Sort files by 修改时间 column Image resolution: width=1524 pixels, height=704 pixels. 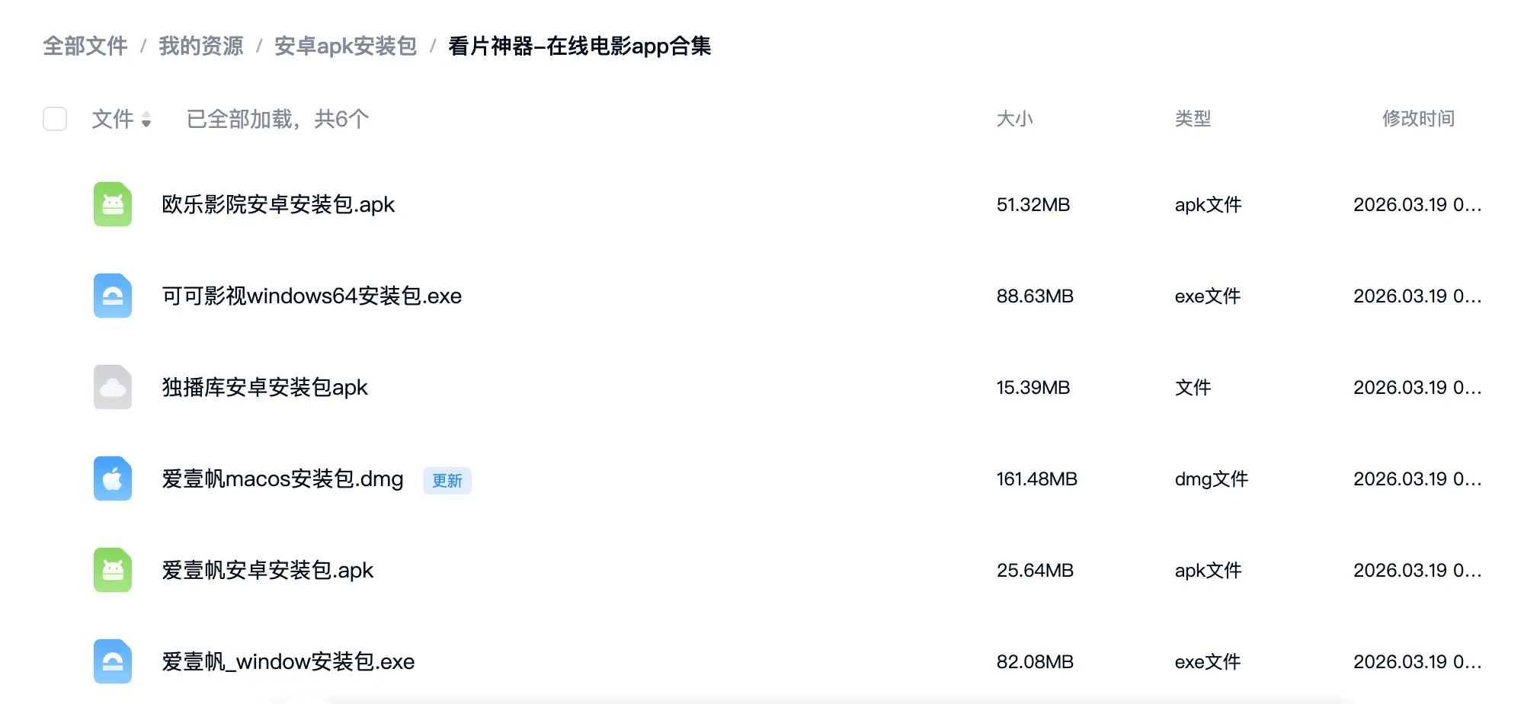pos(1418,119)
